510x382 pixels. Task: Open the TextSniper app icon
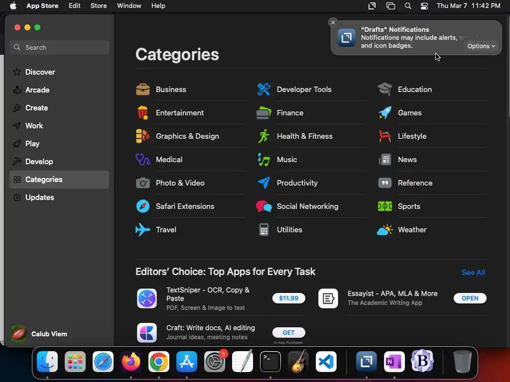point(147,298)
